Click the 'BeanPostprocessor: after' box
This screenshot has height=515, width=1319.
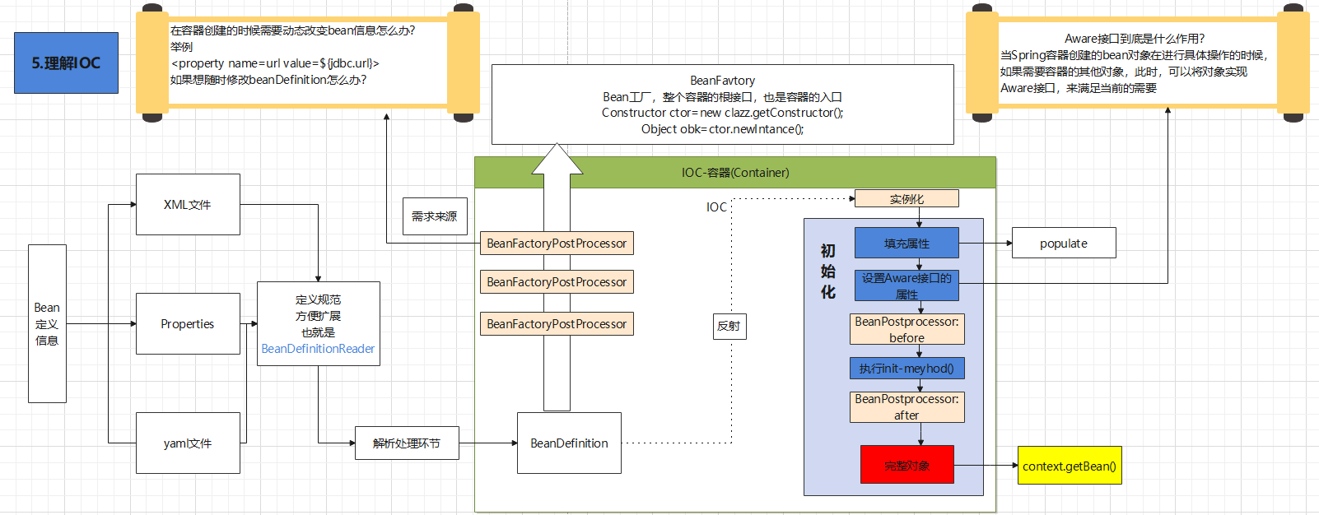click(x=907, y=406)
